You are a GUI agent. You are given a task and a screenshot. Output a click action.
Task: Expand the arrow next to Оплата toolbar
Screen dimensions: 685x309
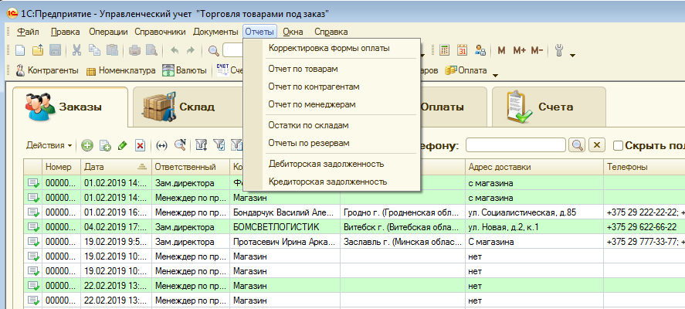(495, 74)
